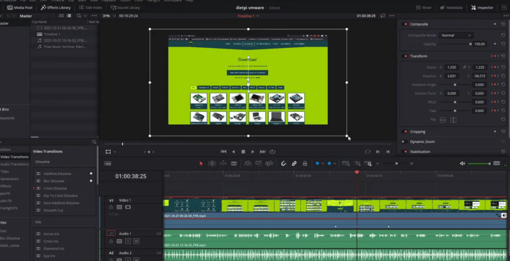
Task: Click the Flip horizontal icon
Action: click(443, 120)
